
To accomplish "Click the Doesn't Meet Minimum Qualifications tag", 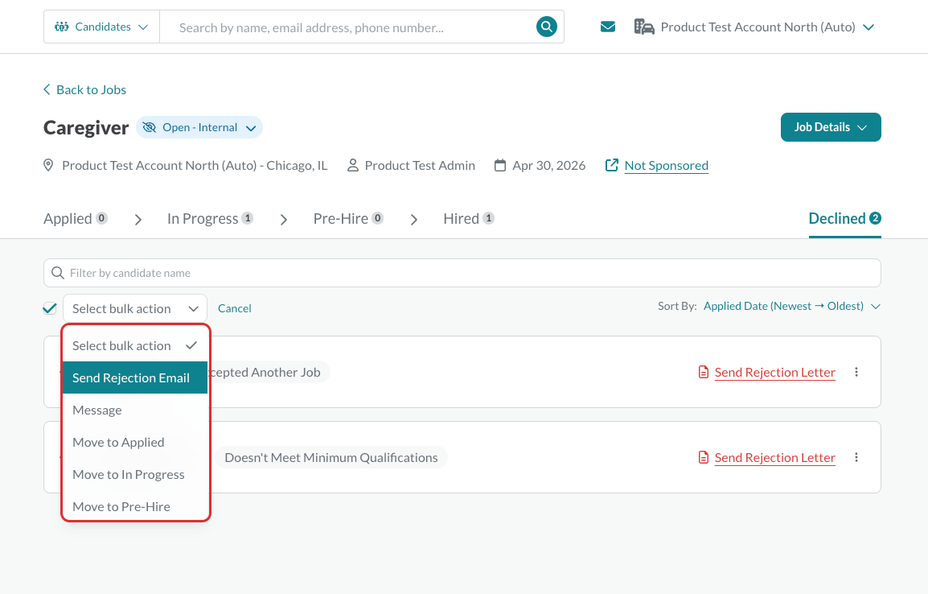I will [x=331, y=457].
